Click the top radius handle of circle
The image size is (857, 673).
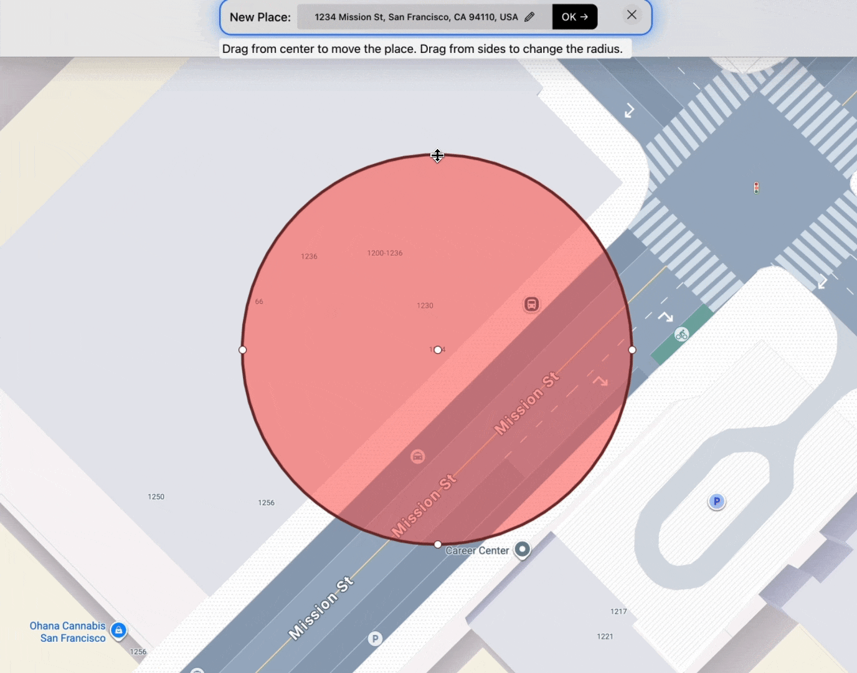click(437, 155)
